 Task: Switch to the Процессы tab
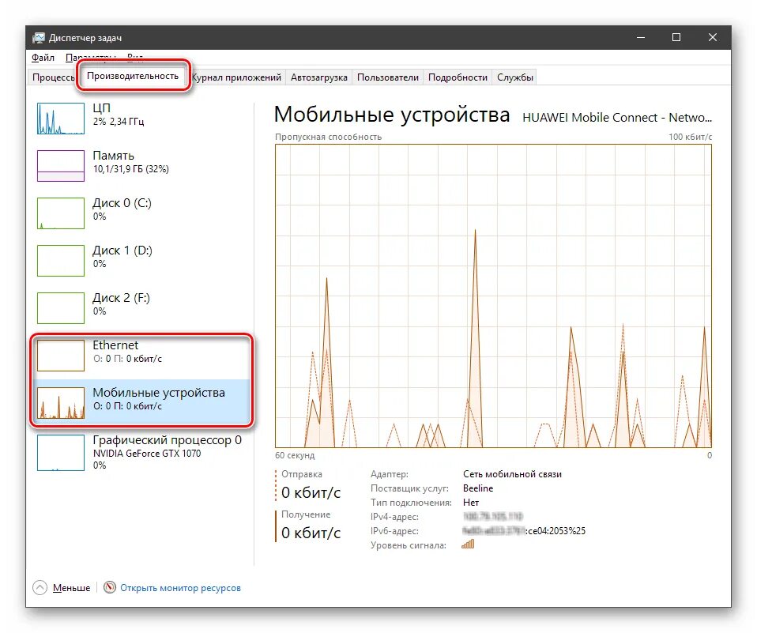pyautogui.click(x=53, y=77)
